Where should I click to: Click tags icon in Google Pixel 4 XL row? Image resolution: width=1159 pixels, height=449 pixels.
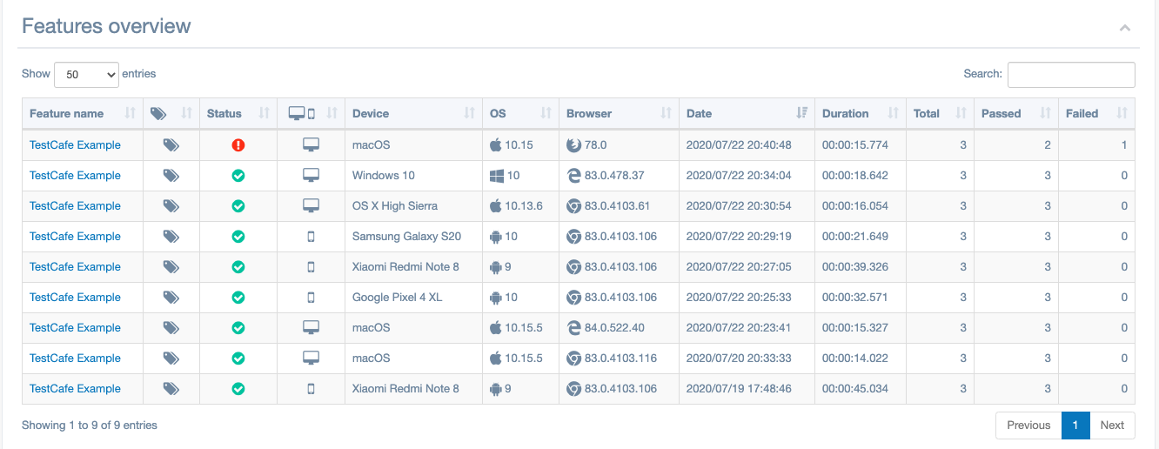tap(171, 298)
